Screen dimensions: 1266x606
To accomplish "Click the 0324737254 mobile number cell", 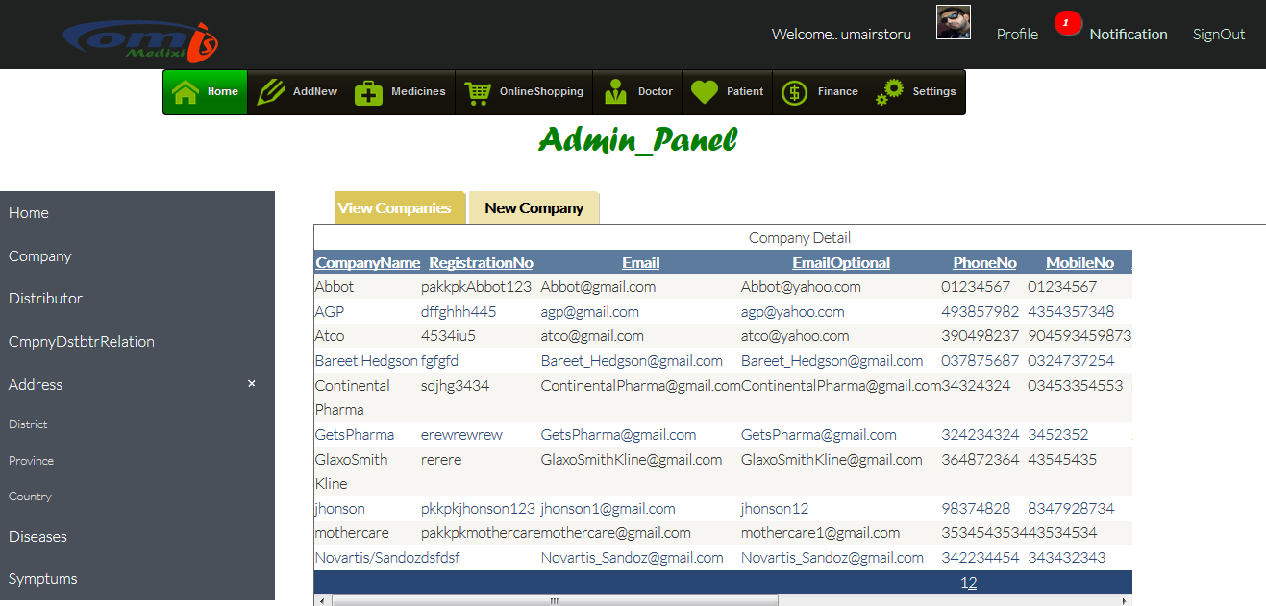I will [x=1071, y=361].
